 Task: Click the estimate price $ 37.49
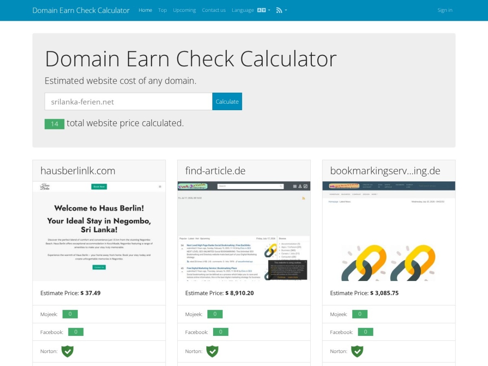point(90,293)
